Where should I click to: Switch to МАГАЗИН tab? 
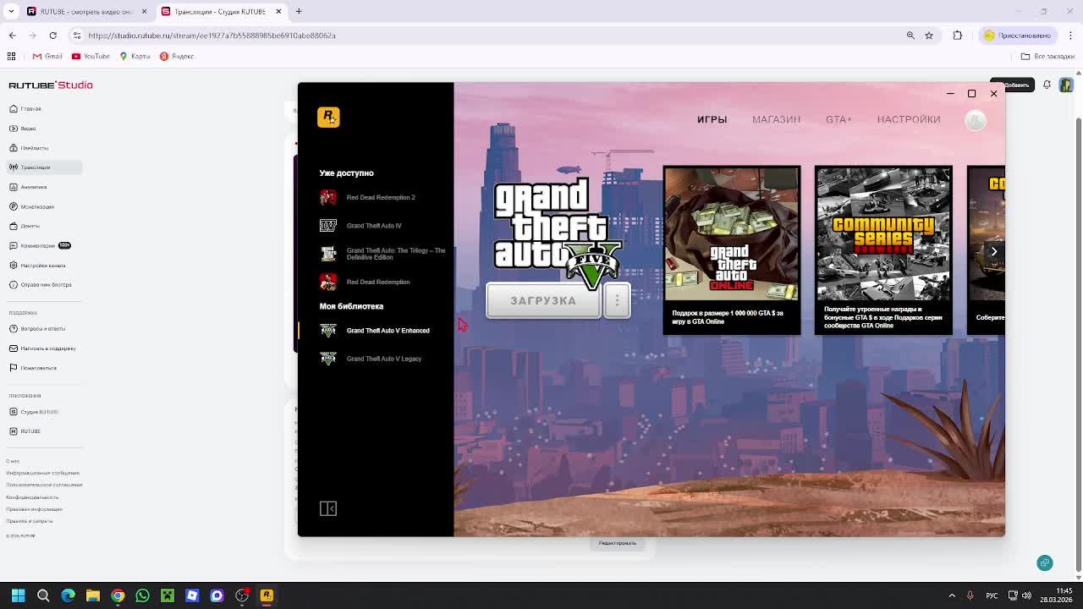(776, 119)
